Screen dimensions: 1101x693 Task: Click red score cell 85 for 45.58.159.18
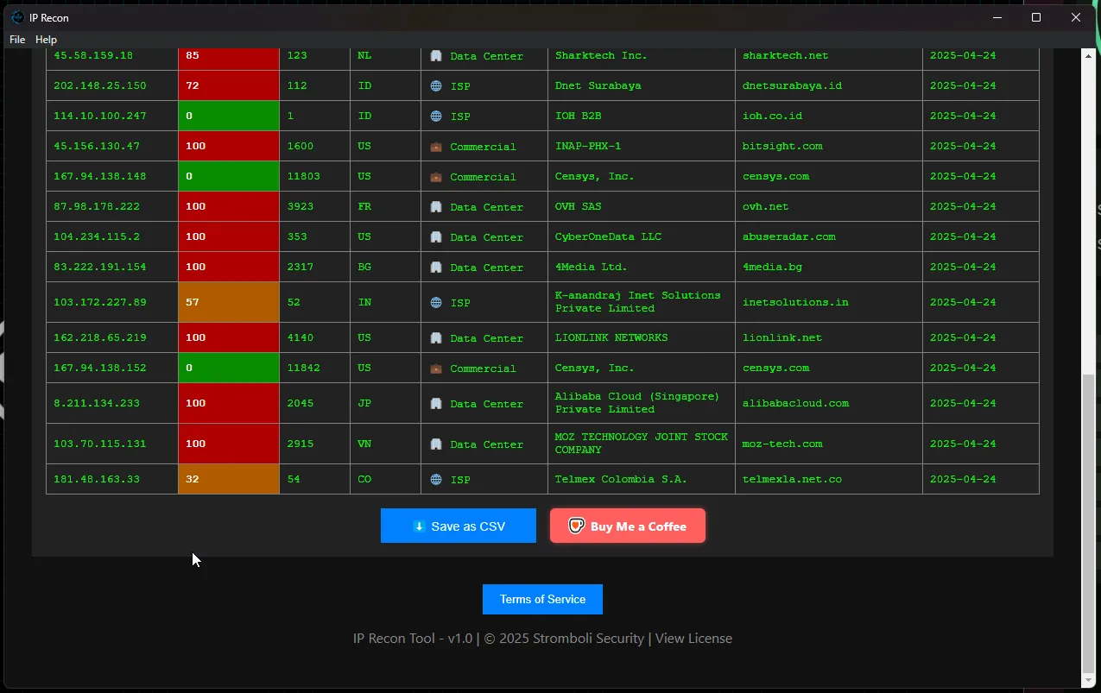(x=229, y=55)
